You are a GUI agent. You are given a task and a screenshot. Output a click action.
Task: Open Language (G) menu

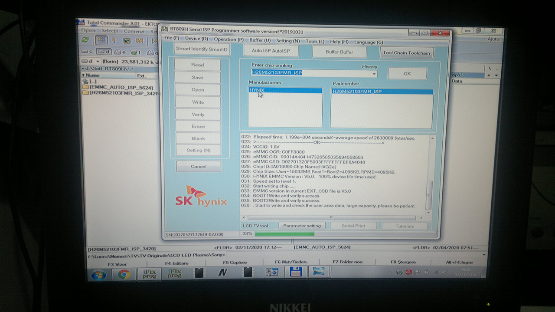(x=369, y=42)
